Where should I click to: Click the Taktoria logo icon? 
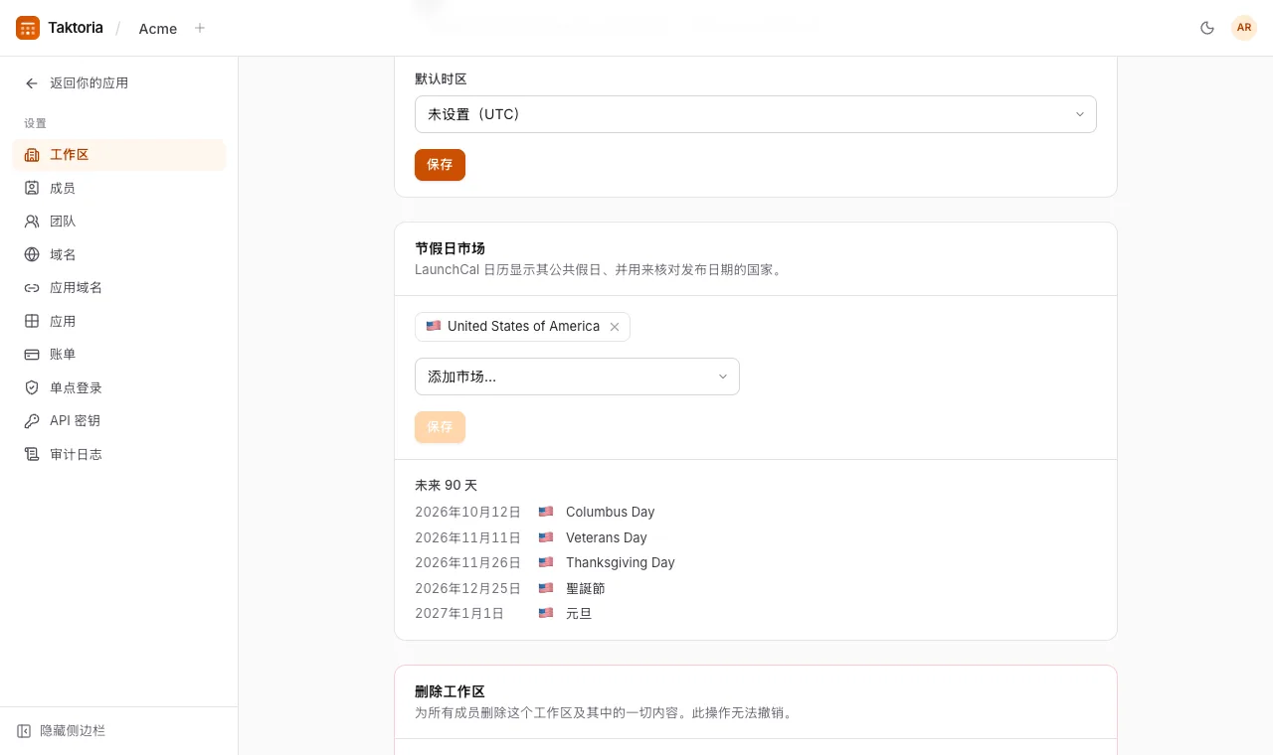(28, 28)
